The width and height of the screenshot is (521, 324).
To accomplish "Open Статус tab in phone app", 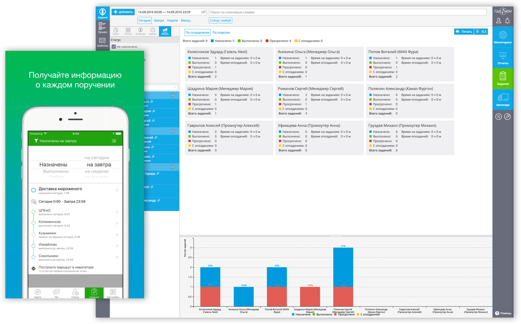I will click(75, 293).
